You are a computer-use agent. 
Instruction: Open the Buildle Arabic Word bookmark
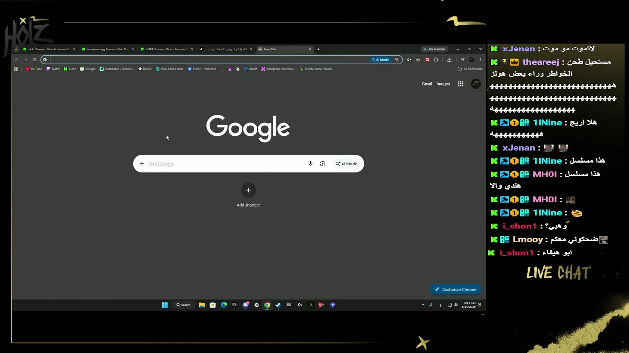[316, 69]
